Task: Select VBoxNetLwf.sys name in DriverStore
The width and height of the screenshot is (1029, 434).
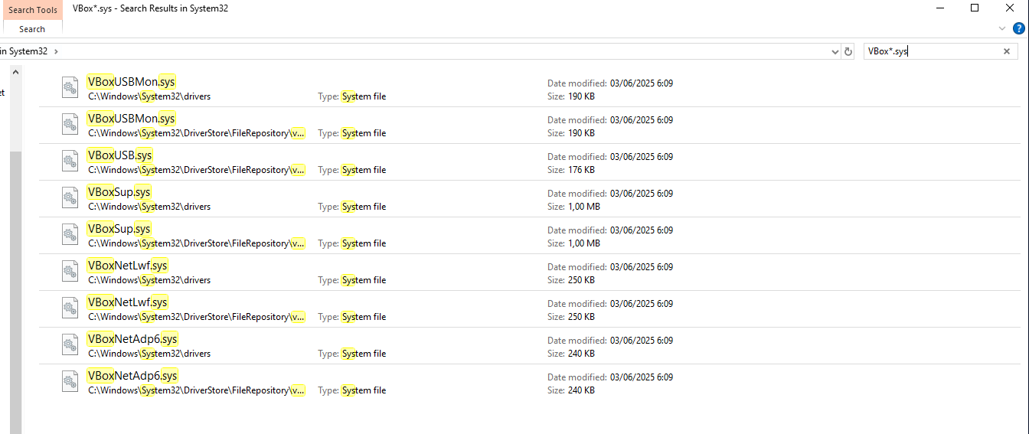Action: [128, 302]
